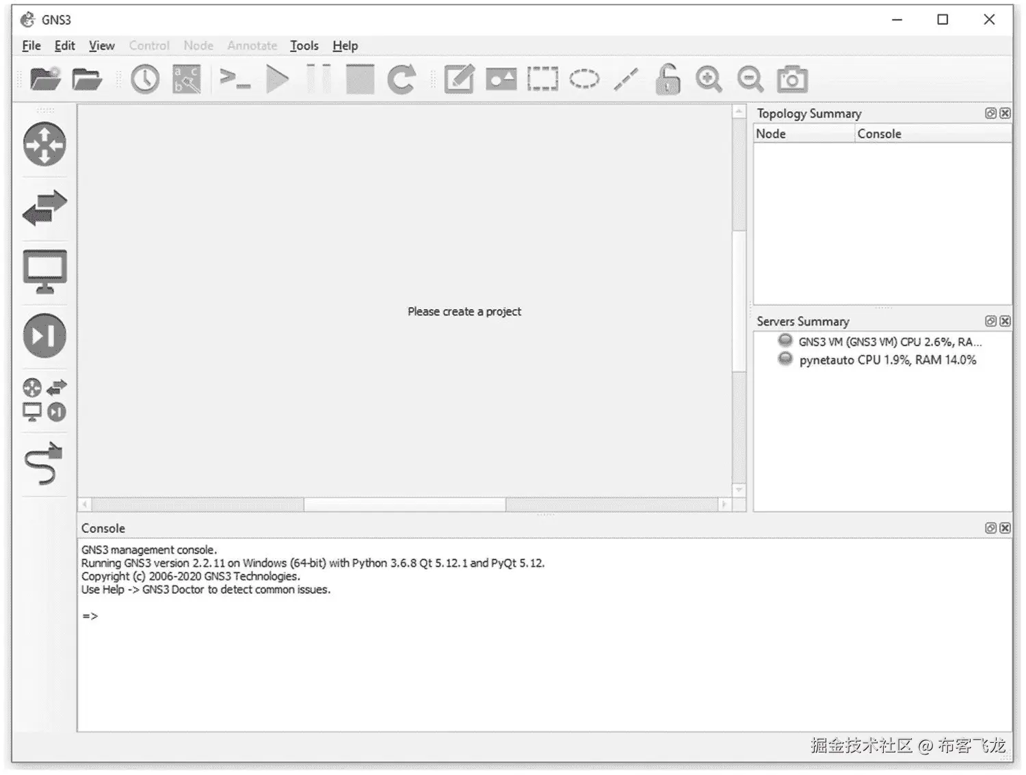Stop all nodes square button
Screen dimensions: 1026x775
(360, 79)
